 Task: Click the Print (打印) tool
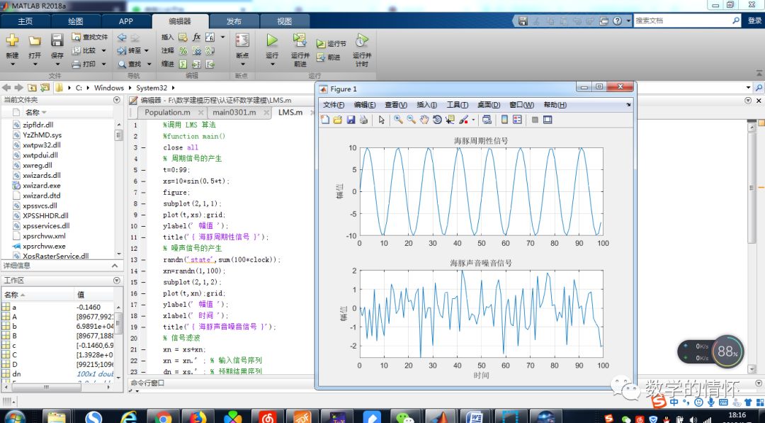point(84,64)
